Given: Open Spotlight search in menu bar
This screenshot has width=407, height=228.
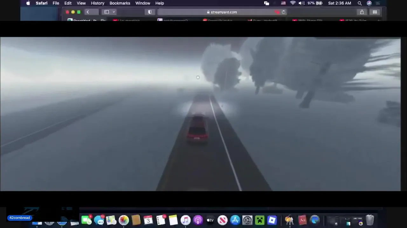Looking at the screenshot, I should pos(360,3).
